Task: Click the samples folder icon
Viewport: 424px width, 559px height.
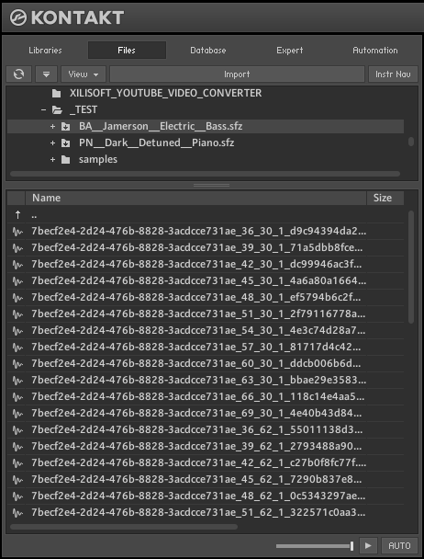Action: (65, 159)
